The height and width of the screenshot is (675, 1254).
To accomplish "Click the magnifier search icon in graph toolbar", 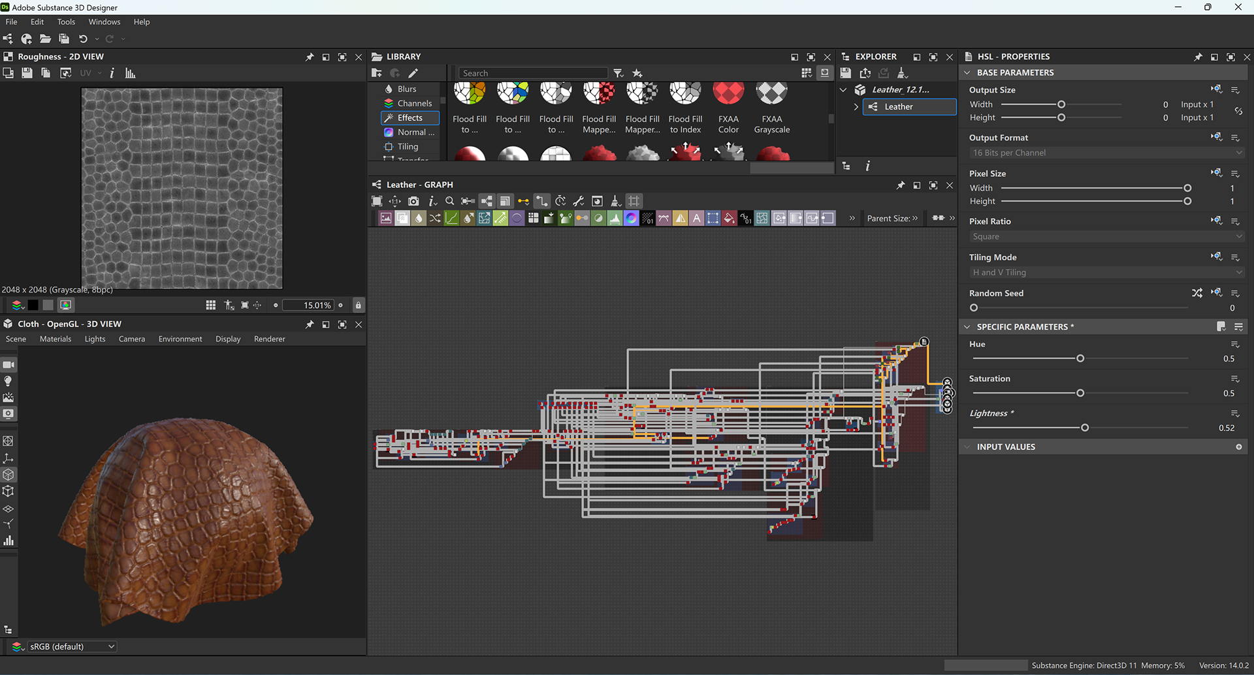I will point(449,201).
